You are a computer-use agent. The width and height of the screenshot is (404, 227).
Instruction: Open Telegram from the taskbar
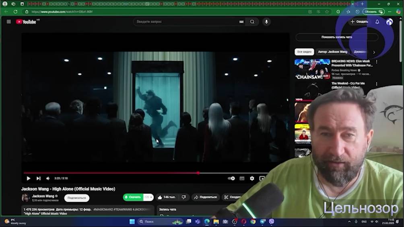(x=262, y=222)
